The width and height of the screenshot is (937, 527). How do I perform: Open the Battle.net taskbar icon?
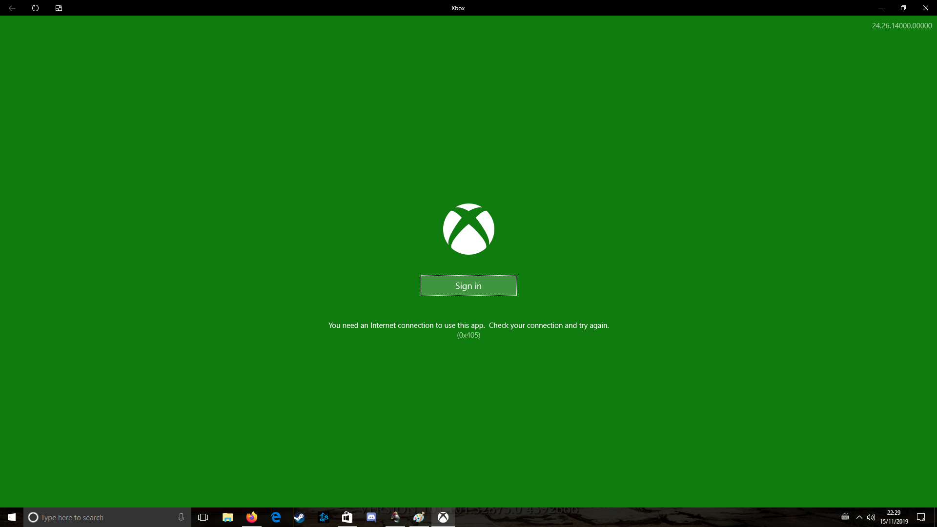click(x=324, y=517)
